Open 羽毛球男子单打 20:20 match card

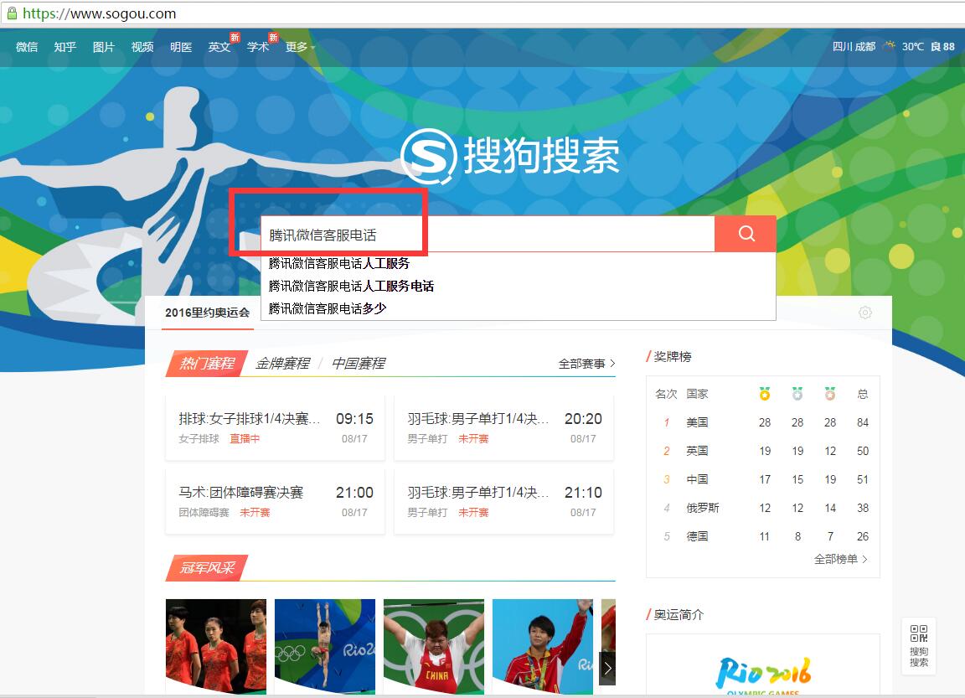click(503, 428)
